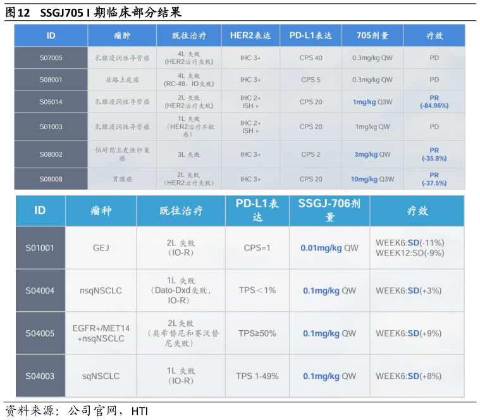Select the 'CPS 40' cell
The height and width of the screenshot is (420, 480).
311,58
